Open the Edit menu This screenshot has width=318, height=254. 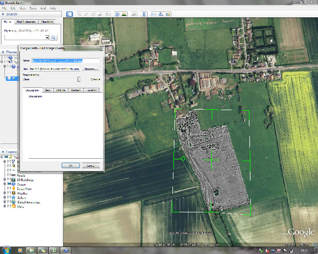click(13, 8)
